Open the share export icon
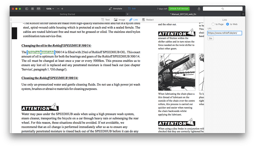Screen dimensions: 255x147 (x=199, y=9)
